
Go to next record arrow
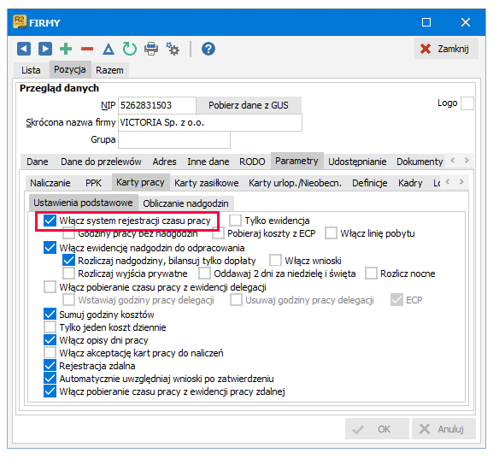[45, 49]
